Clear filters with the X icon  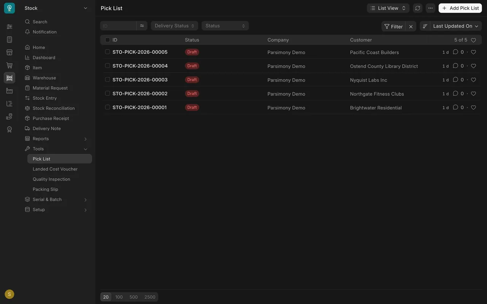411,26
